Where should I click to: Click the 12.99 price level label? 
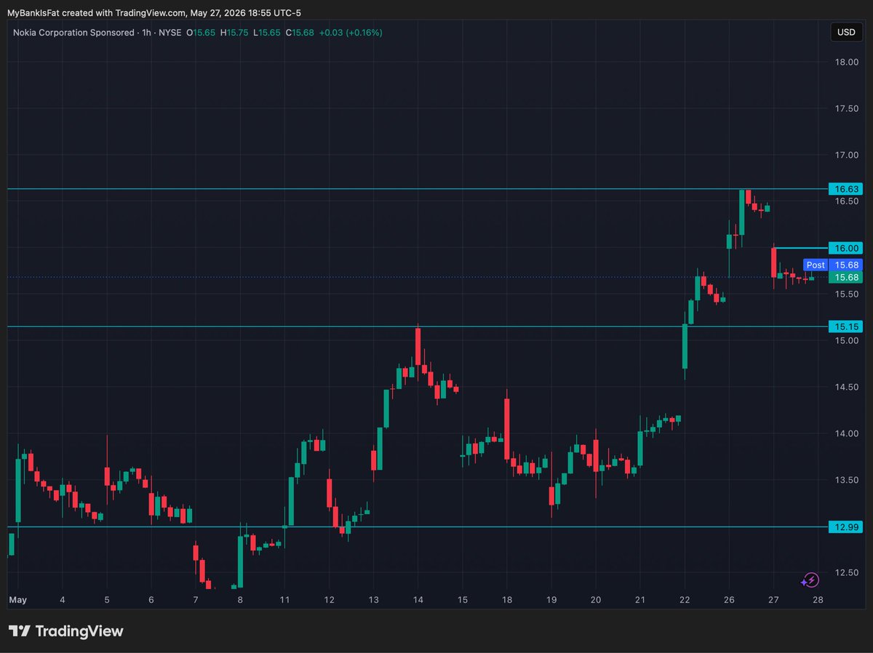coord(846,527)
